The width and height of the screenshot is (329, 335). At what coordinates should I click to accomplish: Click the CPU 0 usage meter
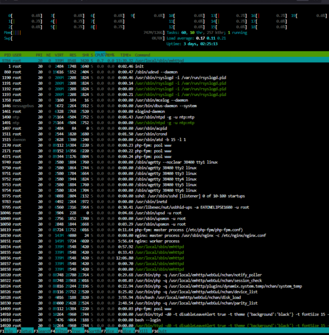click(x=25, y=16)
